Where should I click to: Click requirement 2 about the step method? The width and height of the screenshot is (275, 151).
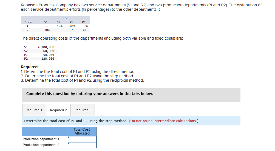click(x=77, y=76)
